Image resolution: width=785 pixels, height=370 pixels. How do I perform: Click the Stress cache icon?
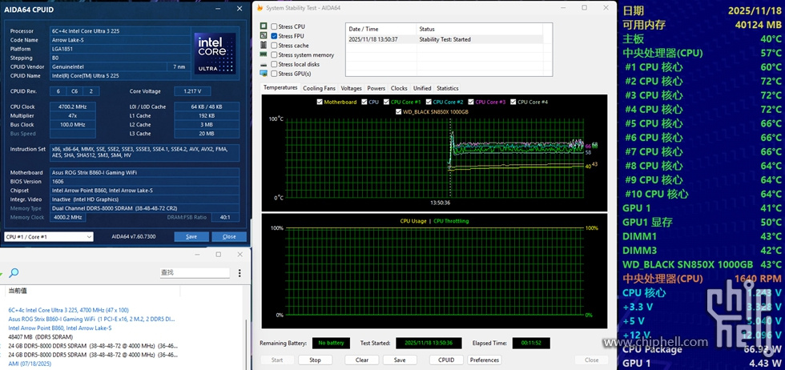pos(264,46)
